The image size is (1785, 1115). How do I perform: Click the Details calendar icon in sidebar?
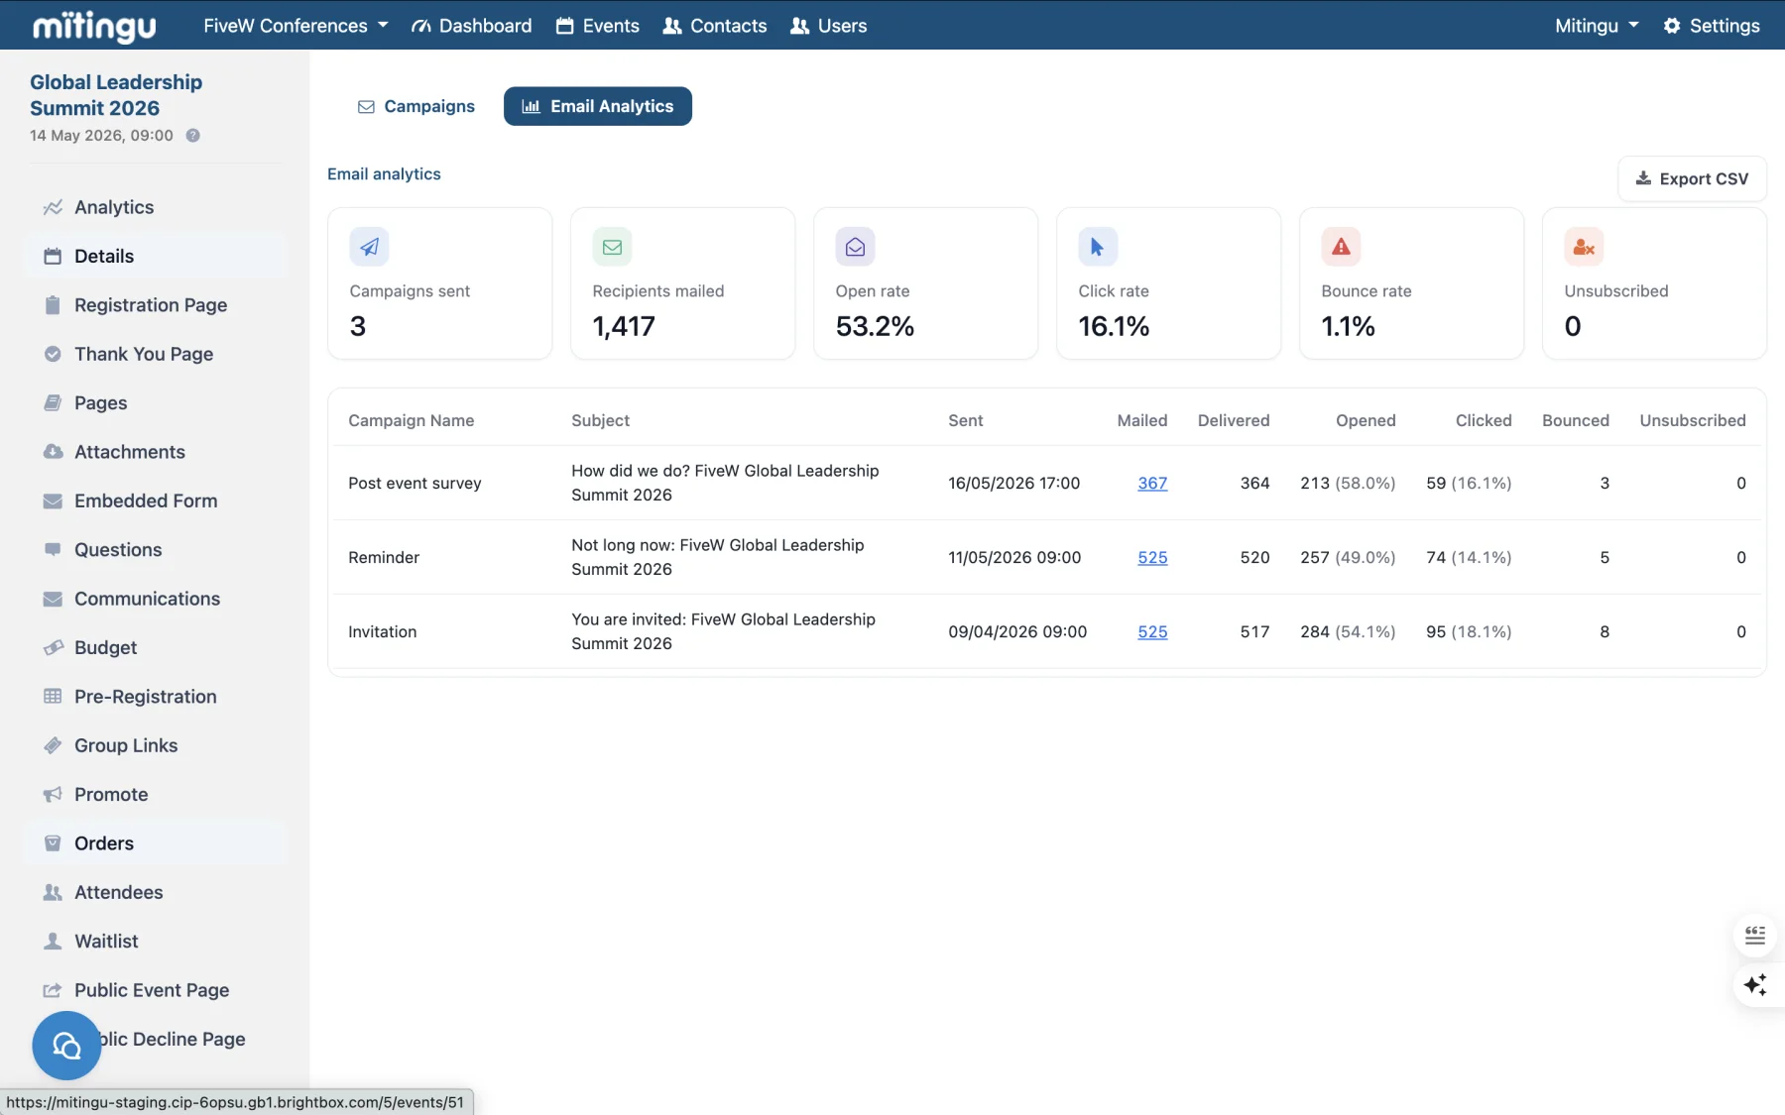53,256
